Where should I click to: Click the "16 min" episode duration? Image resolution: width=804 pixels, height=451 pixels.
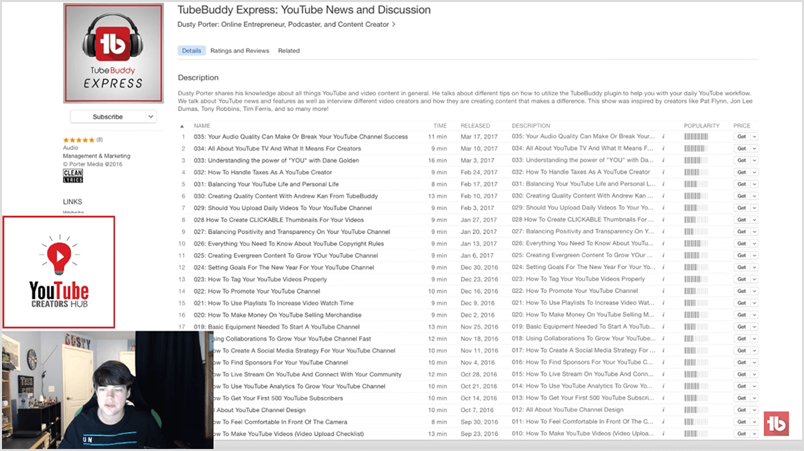(438, 161)
